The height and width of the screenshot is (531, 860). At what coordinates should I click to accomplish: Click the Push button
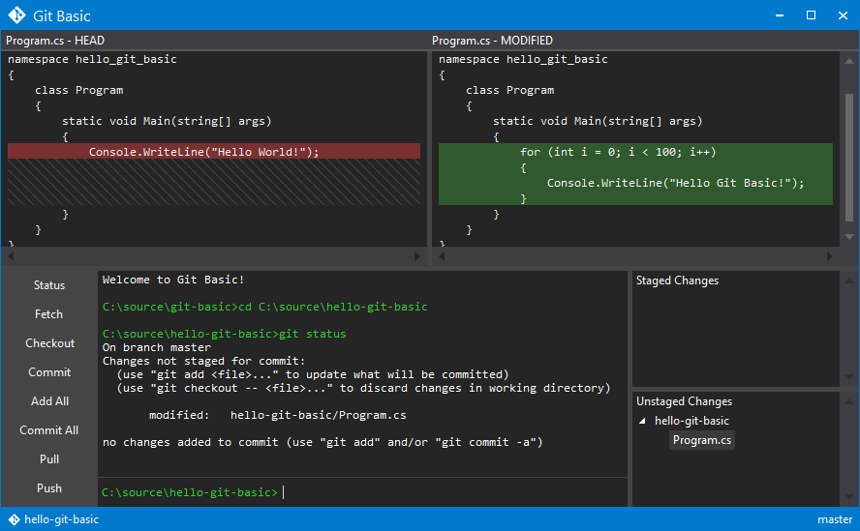49,488
